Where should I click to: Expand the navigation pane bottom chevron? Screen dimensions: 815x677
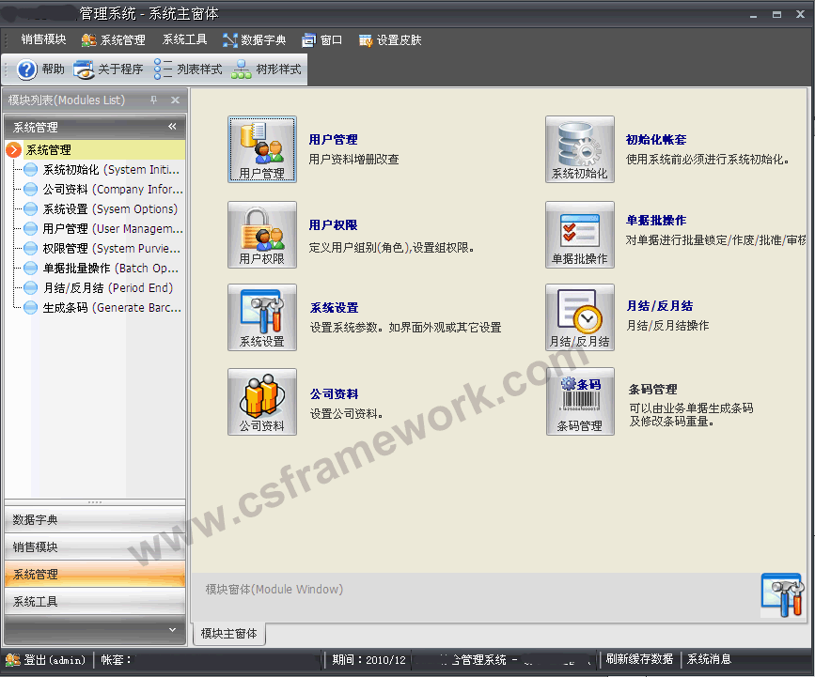coord(172,629)
